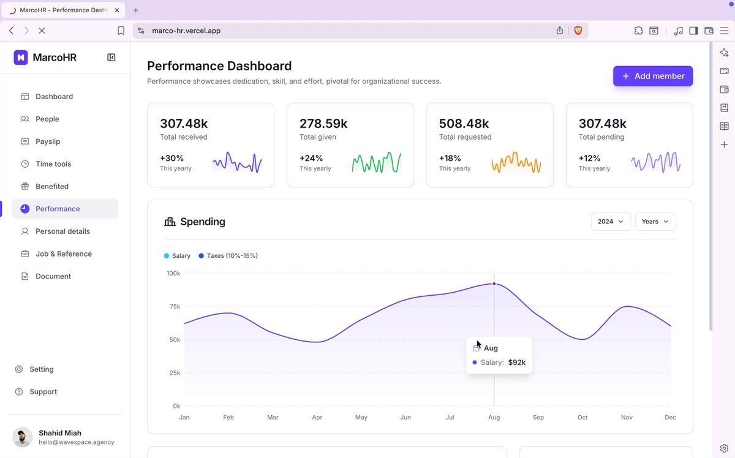Viewport: 735px width, 458px height.
Task: Click the Total requested orange sparkline
Action: pos(516,163)
